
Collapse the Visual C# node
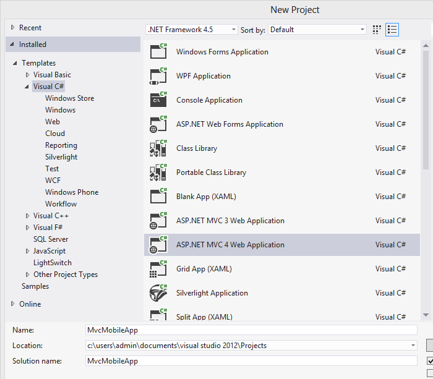coord(27,87)
